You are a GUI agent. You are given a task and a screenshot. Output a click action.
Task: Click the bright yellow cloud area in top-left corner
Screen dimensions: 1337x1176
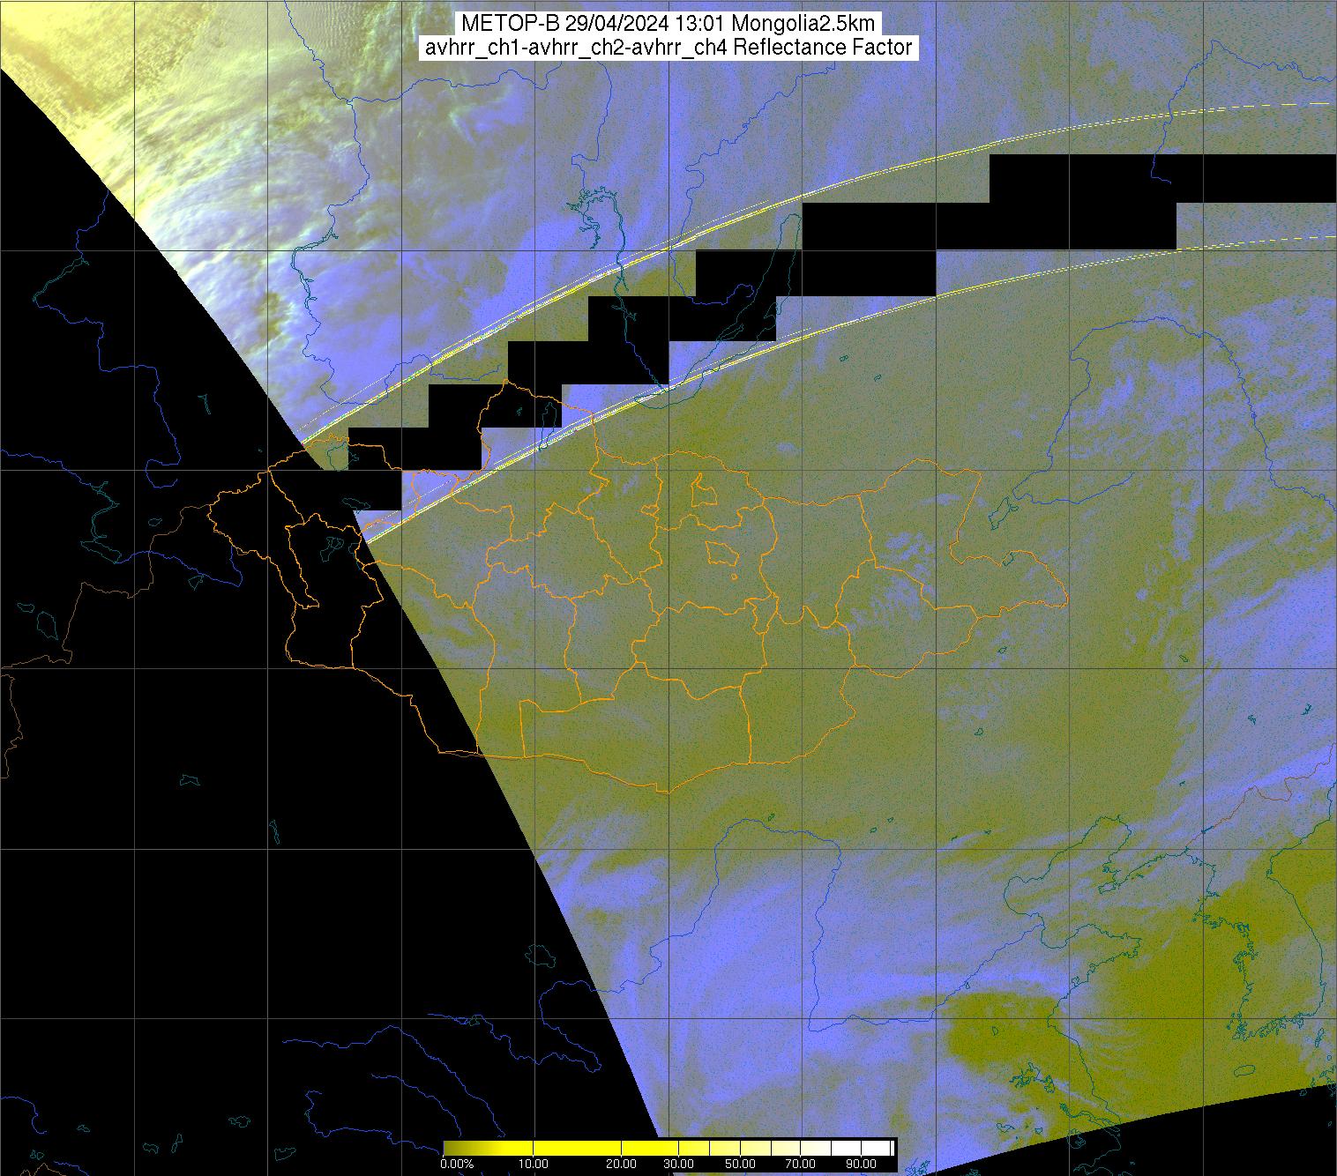pos(35,26)
